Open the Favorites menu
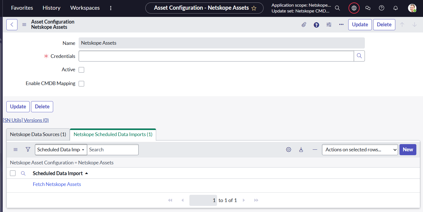 pos(22,8)
